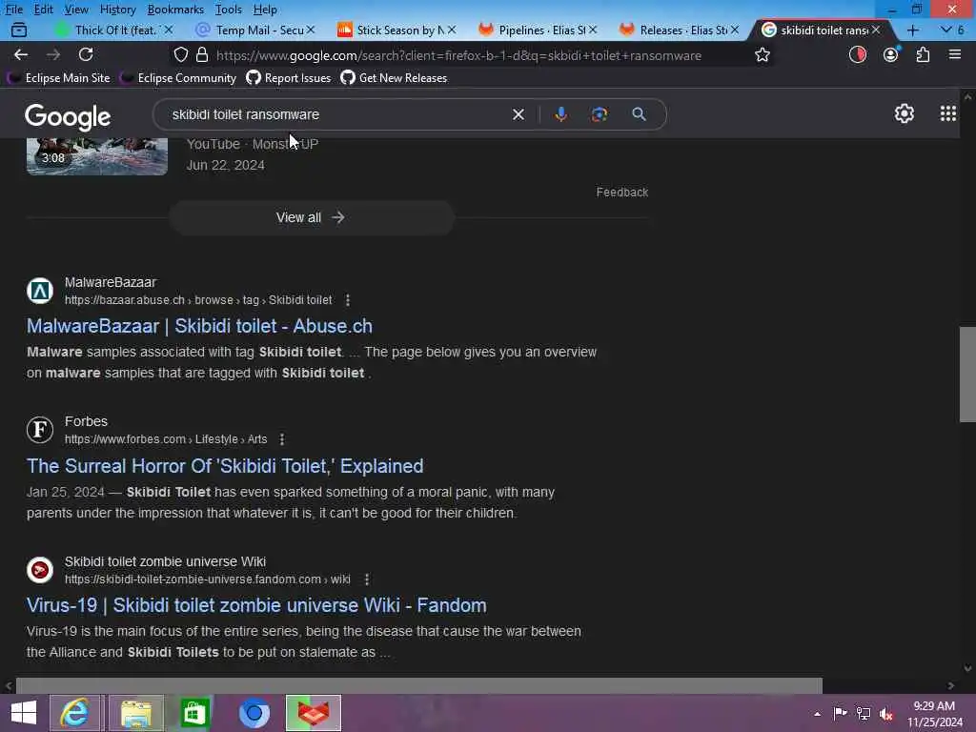Show hidden system tray icons
The width and height of the screenshot is (976, 732).
coord(817,714)
